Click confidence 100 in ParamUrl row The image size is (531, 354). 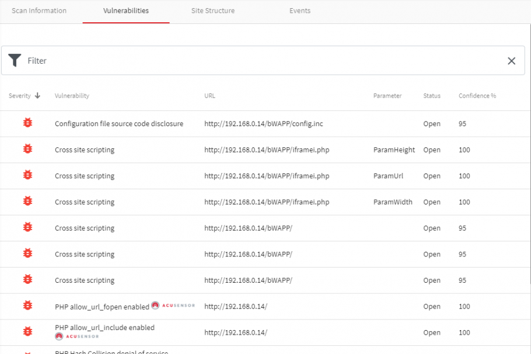[x=464, y=176]
